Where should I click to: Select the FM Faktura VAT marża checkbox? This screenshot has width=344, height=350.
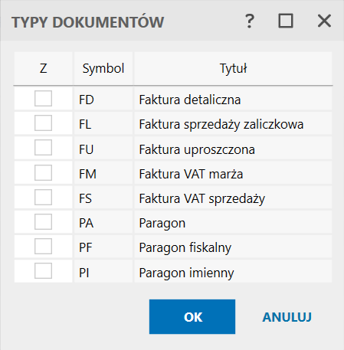[43, 172]
